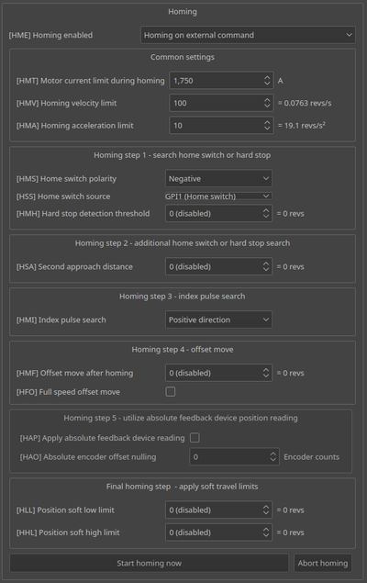Enable Full speed offset move checkbox

point(171,391)
